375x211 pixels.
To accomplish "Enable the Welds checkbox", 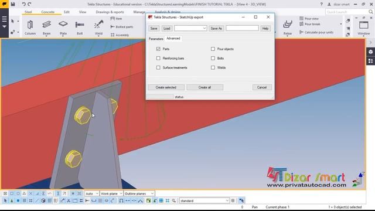I will click(x=213, y=68).
